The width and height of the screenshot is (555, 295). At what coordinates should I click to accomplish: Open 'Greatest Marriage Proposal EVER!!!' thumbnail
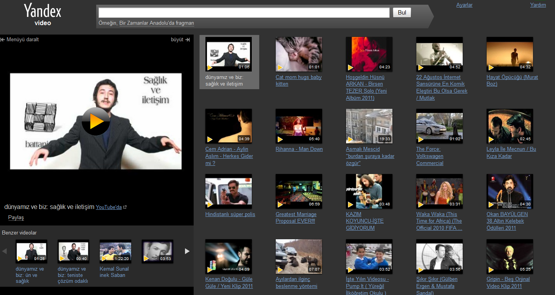(299, 191)
